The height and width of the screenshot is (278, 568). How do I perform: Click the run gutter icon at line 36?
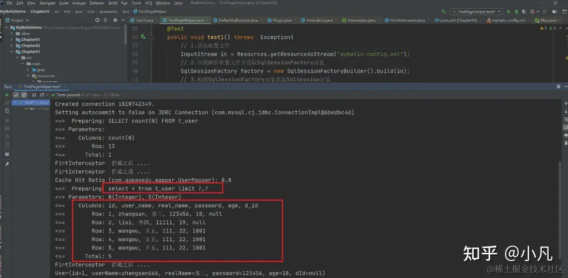pyautogui.click(x=143, y=37)
